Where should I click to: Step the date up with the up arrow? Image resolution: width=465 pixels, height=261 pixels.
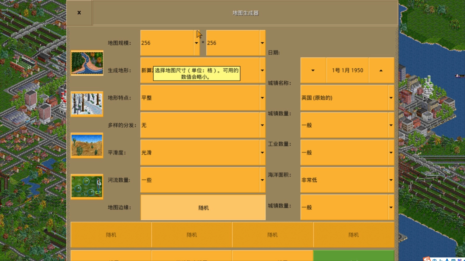click(x=381, y=70)
